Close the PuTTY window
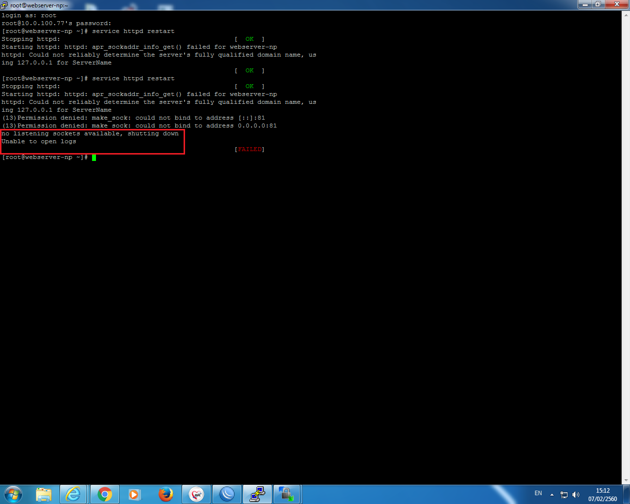 click(x=616, y=4)
